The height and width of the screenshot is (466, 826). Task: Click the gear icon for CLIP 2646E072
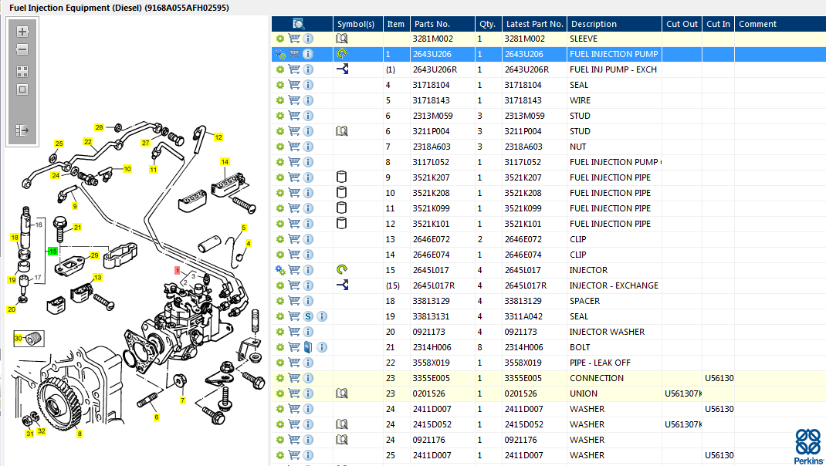(279, 239)
